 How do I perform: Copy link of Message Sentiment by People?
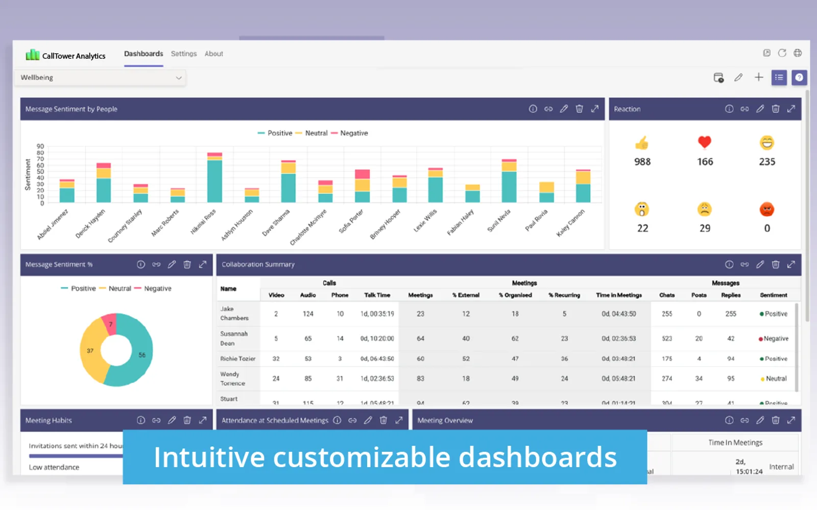click(x=548, y=109)
